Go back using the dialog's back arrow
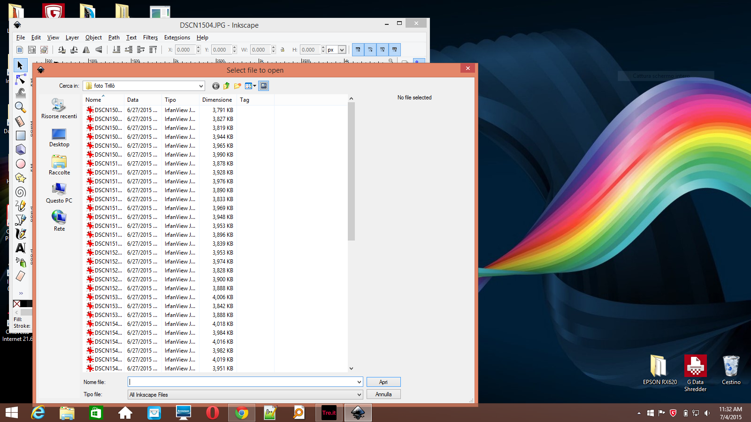The width and height of the screenshot is (751, 422). coord(216,86)
